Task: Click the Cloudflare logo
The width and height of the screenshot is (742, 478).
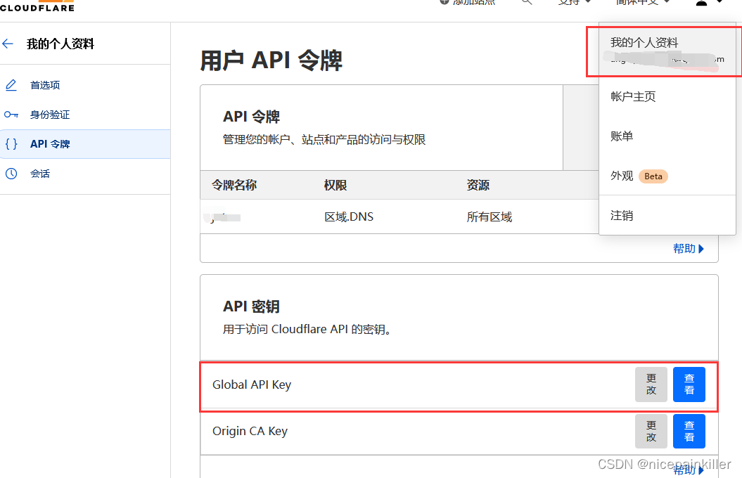Action: [37, 5]
